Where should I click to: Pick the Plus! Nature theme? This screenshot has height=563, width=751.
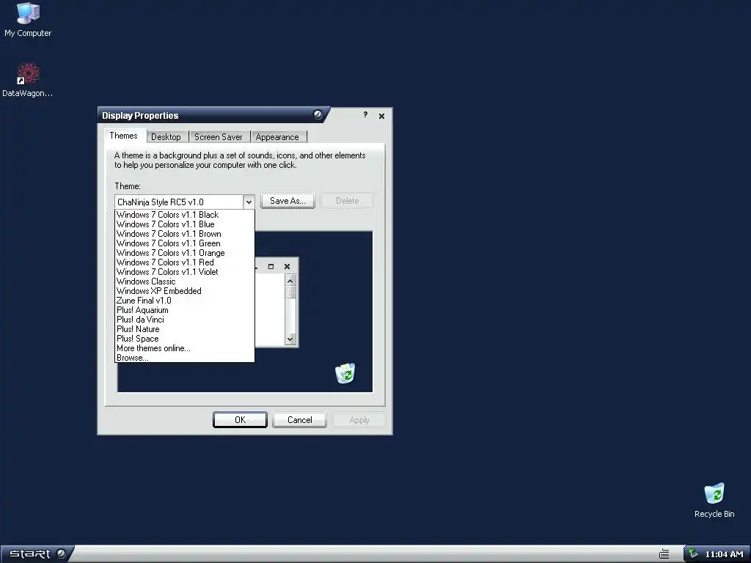pyautogui.click(x=184, y=329)
